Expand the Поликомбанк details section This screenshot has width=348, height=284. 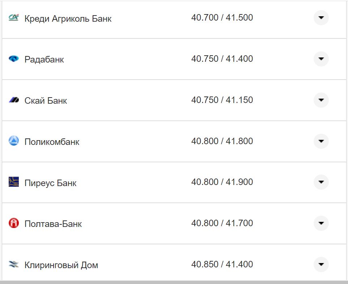click(x=321, y=141)
